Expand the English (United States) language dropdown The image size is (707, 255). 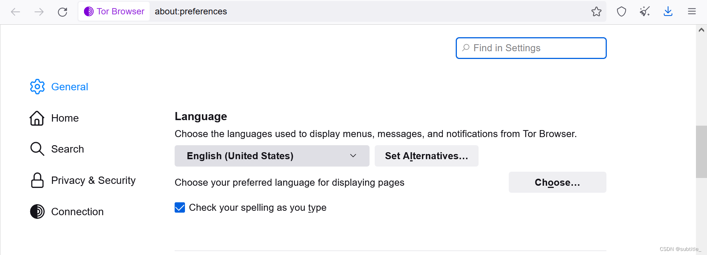click(x=272, y=156)
